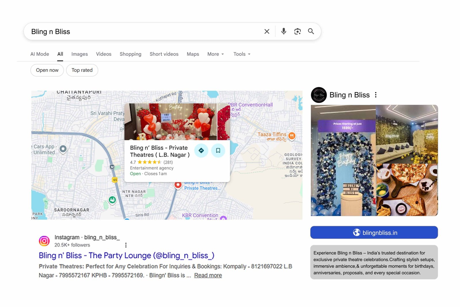This screenshot has height=307, width=460.
Task: Open the three-dot menu on the Instagram result
Action: [x=126, y=245]
